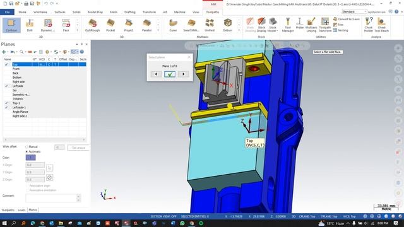Click the Nesting utility
The height and width of the screenshot is (227, 404).
(341, 30)
